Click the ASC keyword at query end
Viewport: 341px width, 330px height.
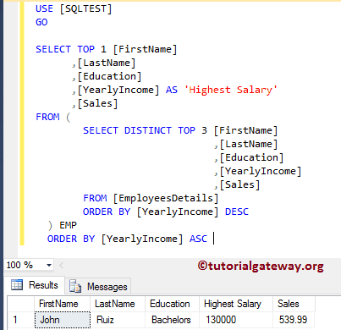(198, 239)
